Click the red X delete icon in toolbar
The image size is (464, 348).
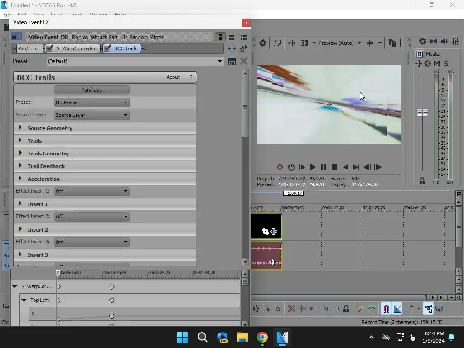[292, 309]
